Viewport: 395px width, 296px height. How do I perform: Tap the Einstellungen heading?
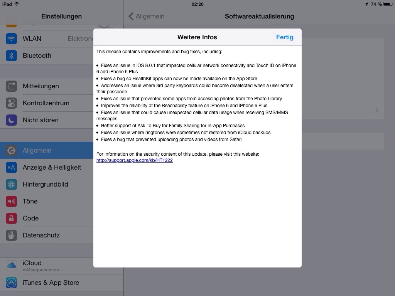pos(61,16)
